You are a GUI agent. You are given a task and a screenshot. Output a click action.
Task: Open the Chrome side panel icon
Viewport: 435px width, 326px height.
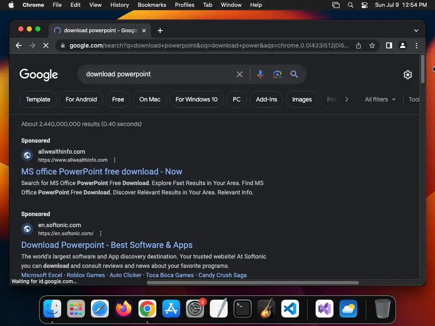(x=389, y=45)
